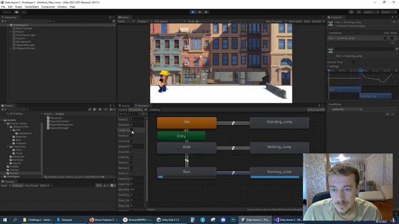Open the MoveLeft script asset
399x224 pixels.
pos(54,118)
